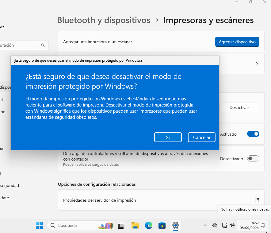
Task: Click Cancelar in the dialog
Action: (201, 137)
